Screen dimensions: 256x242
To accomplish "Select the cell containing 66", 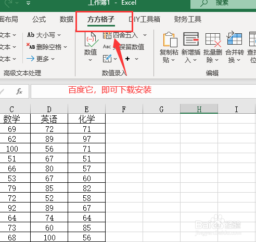I will (15, 168).
